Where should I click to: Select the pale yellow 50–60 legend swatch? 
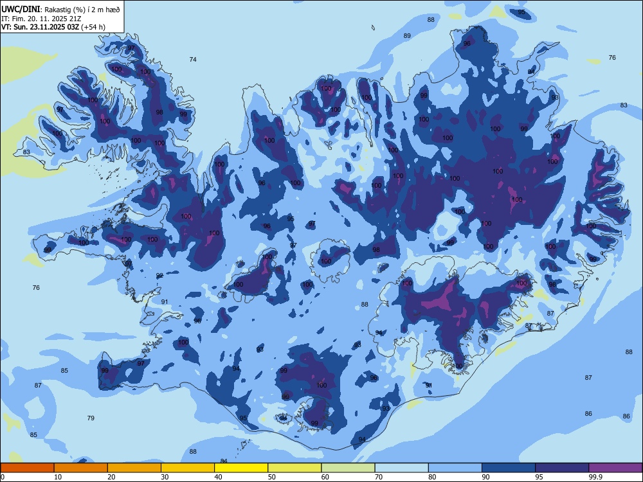(x=294, y=468)
